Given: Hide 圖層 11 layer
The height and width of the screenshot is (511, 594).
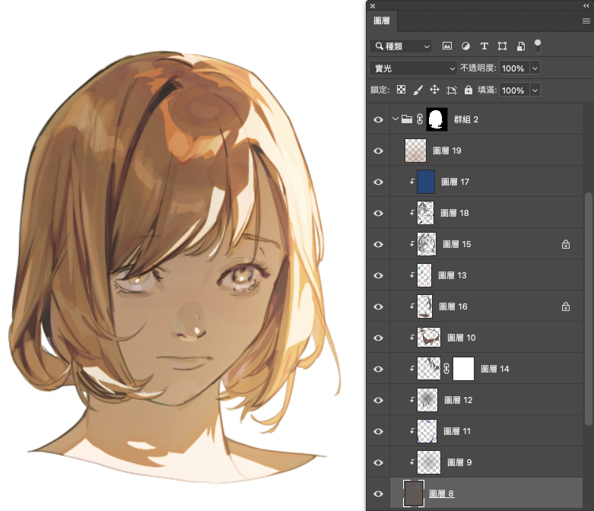Looking at the screenshot, I should pyautogui.click(x=378, y=431).
